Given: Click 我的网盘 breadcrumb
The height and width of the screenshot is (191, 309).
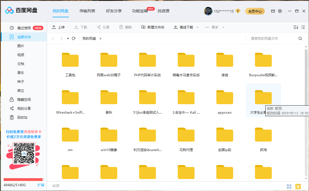Looking at the screenshot, I should point(89,38).
